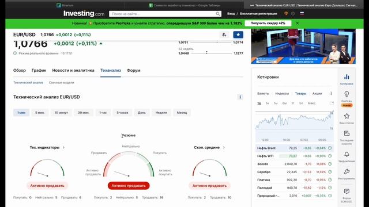Click the clock icon in the Нефть Brent row

[330, 148]
